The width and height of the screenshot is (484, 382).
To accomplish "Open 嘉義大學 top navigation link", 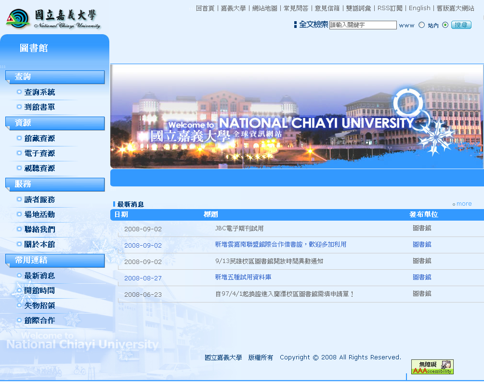I will click(x=233, y=8).
